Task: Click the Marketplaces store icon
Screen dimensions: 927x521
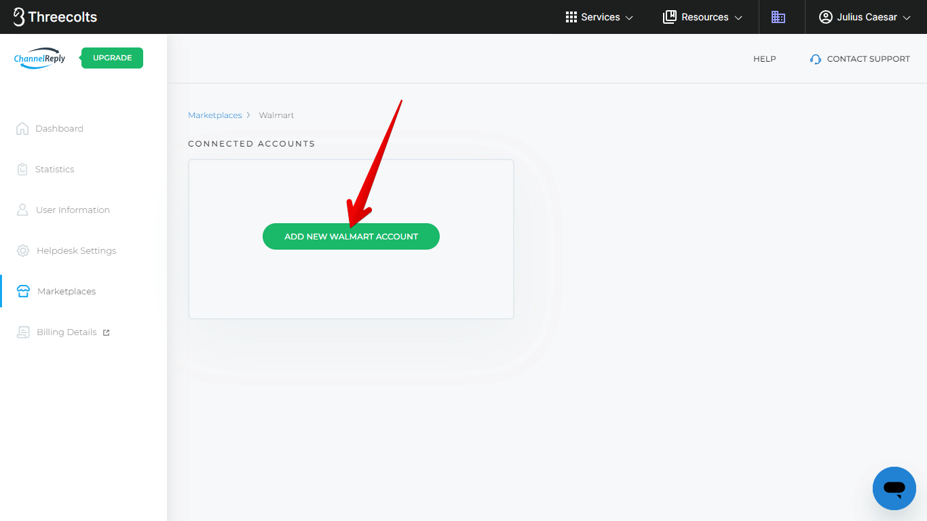Action: click(23, 291)
